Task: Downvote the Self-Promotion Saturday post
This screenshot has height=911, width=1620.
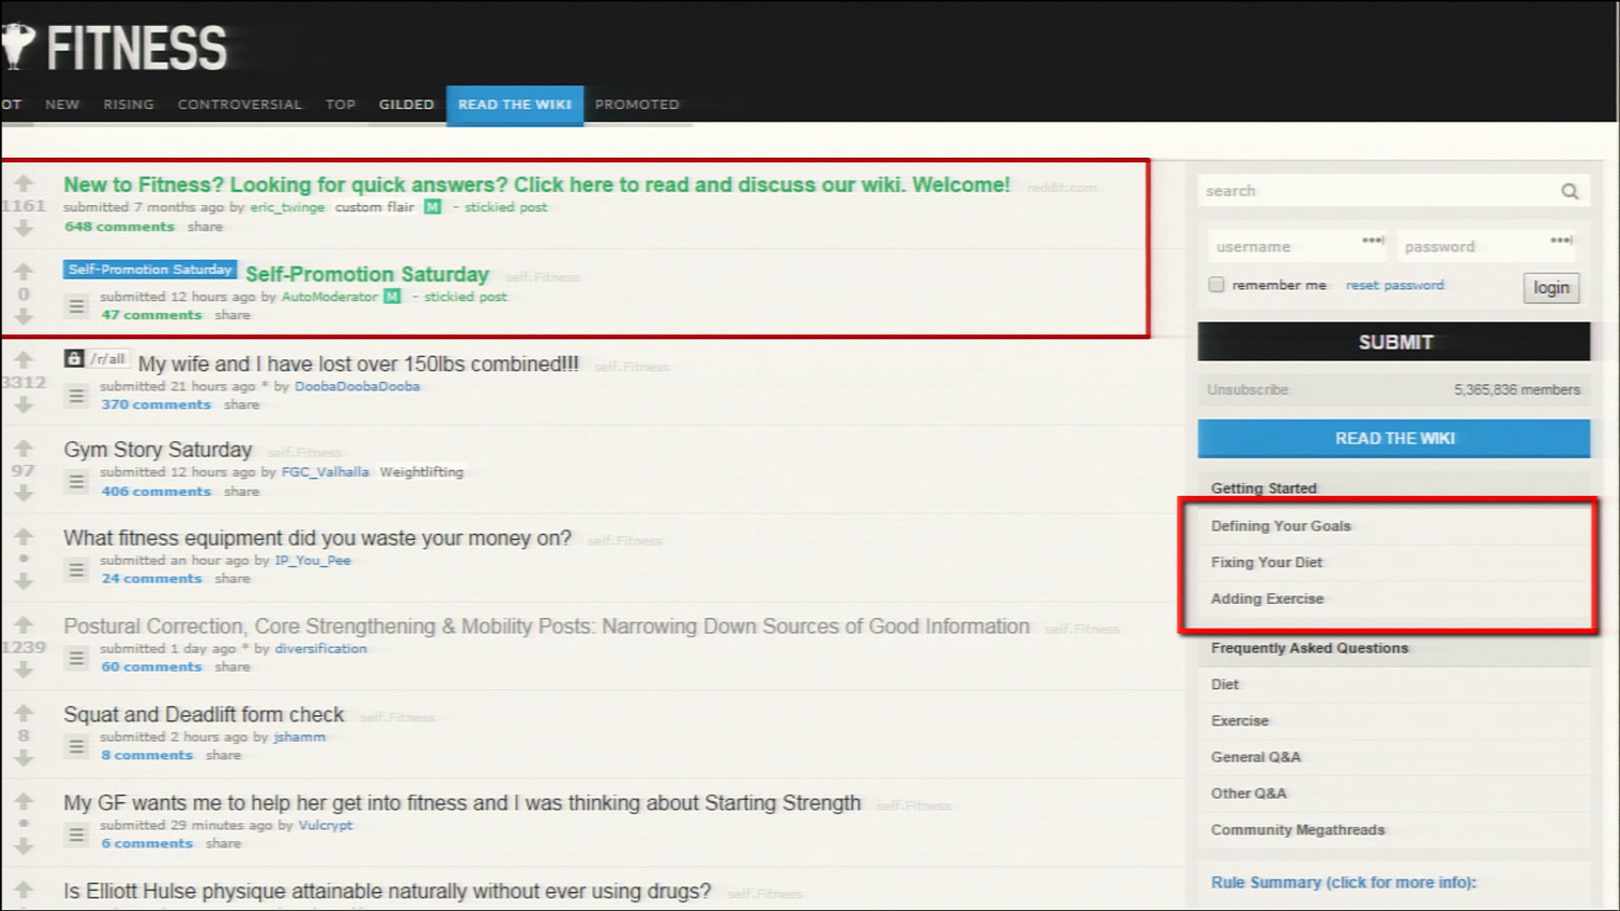Action: click(x=24, y=316)
